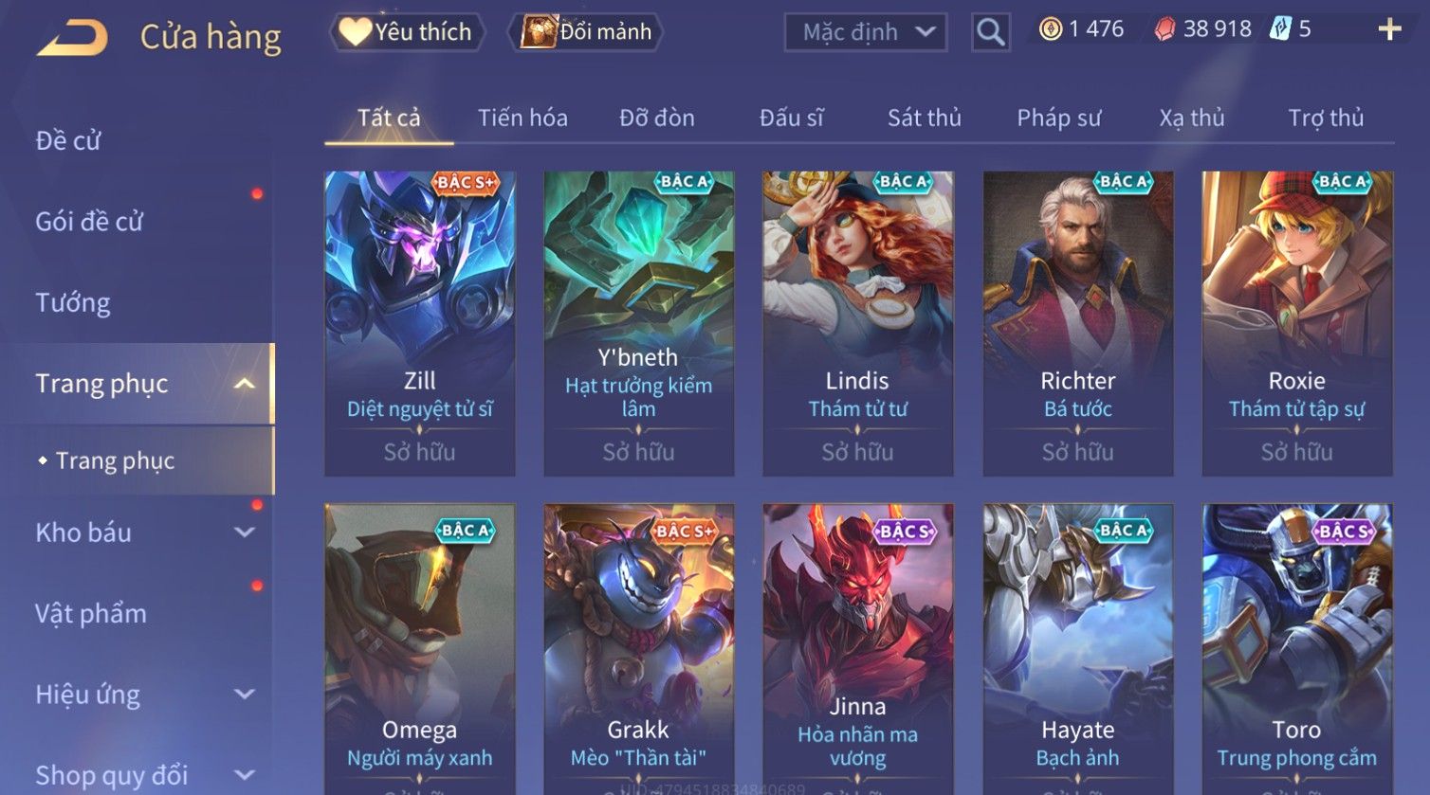Select the Tiến hóa tab
The width and height of the screenshot is (1430, 795).
(522, 117)
